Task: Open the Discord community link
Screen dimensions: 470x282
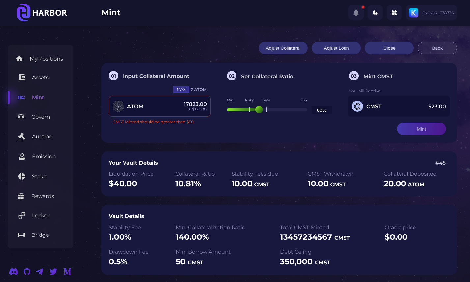Action: click(14, 272)
